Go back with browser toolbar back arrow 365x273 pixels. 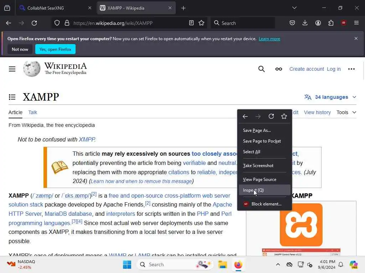[x=9, y=23]
